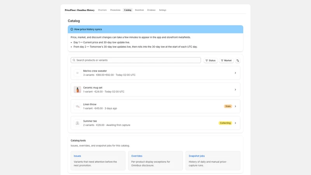Screen dimensions: 311x175
Task: Click the PriceFloor: Omnibus History title
Action: [x=80, y=10]
